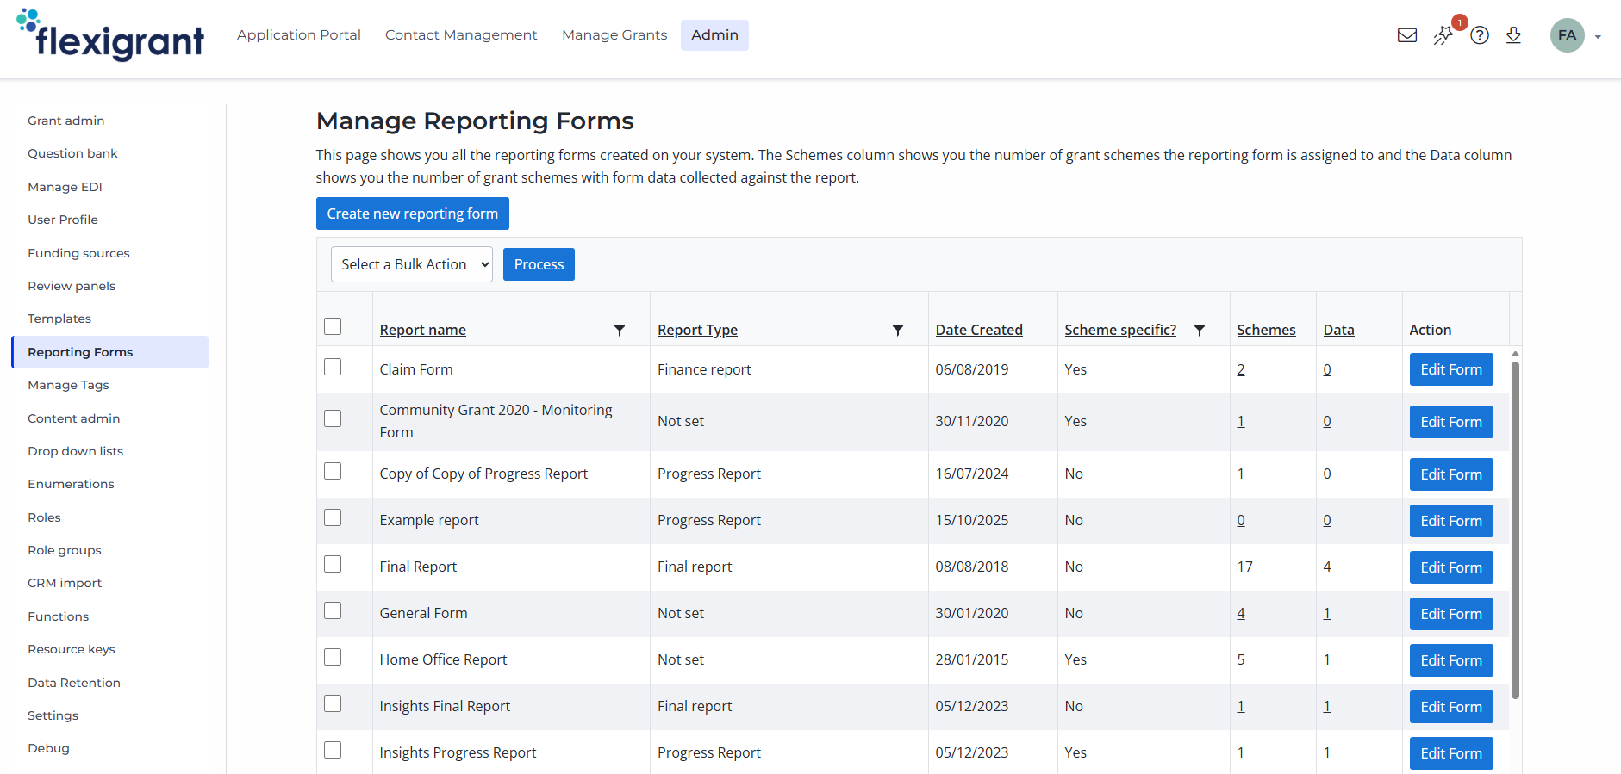
Task: Click the table vertical scrollbar
Action: tap(1515, 529)
